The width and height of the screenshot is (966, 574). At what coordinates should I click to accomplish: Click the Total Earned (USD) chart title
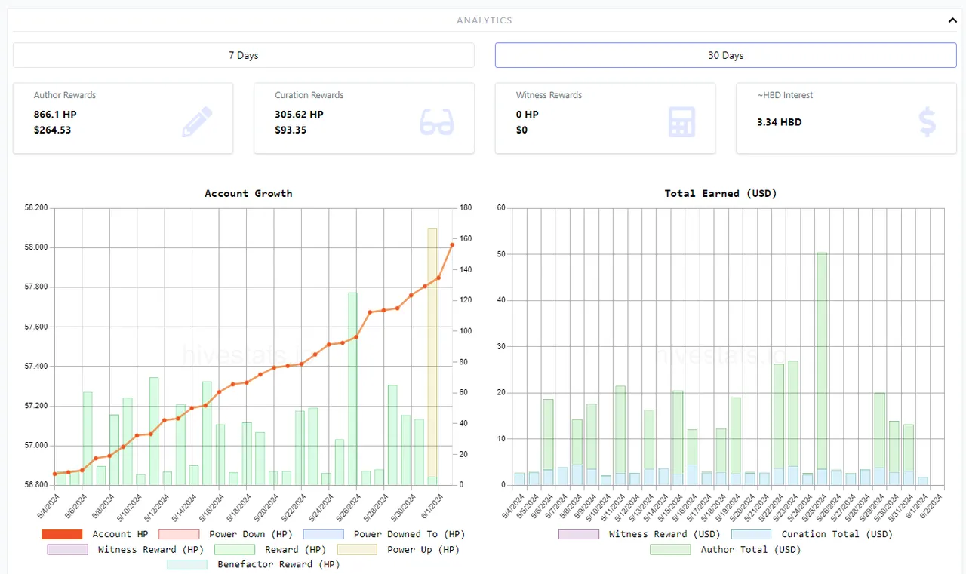721,194
